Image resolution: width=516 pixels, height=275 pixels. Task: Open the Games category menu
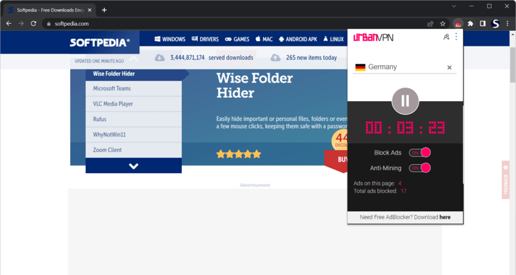pyautogui.click(x=237, y=39)
